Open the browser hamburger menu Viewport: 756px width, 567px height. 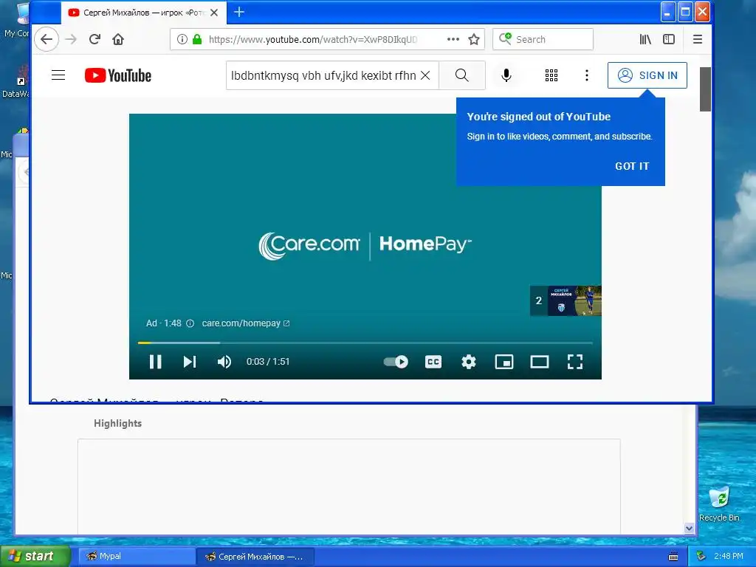[697, 40]
